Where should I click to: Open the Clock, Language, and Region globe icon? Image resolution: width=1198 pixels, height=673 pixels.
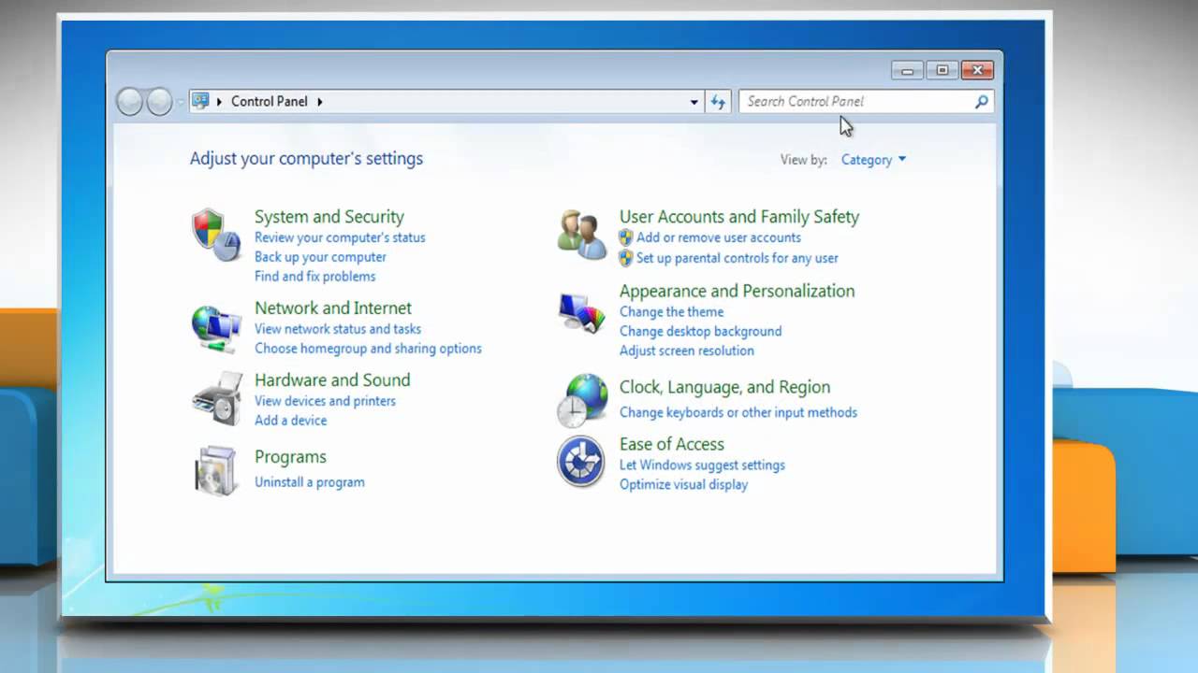(x=581, y=400)
